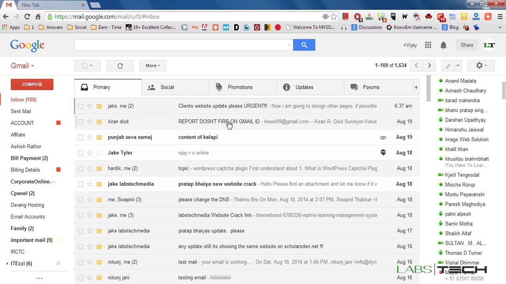Toggle importance marker on please change the DNS
Screen dimensions: 506x284
(99, 200)
